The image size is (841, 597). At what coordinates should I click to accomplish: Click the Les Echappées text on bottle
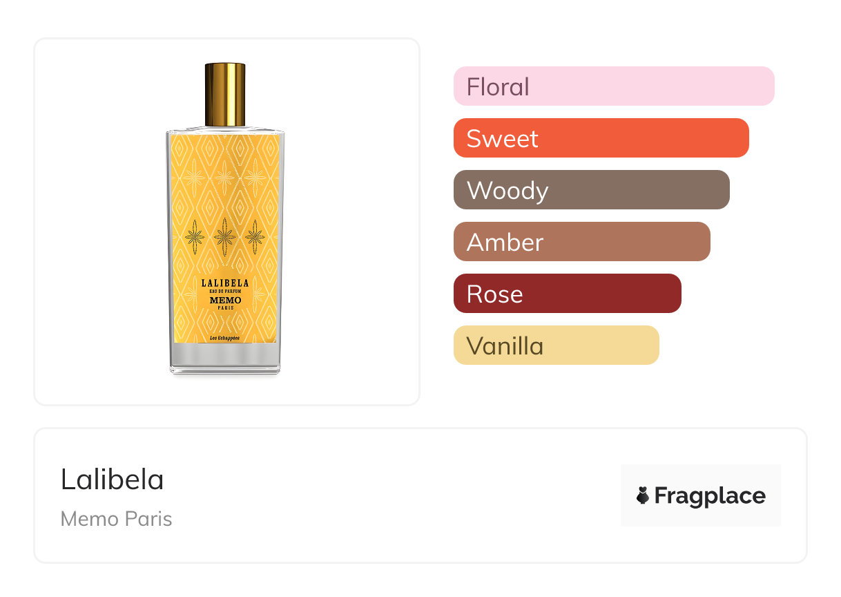225,338
